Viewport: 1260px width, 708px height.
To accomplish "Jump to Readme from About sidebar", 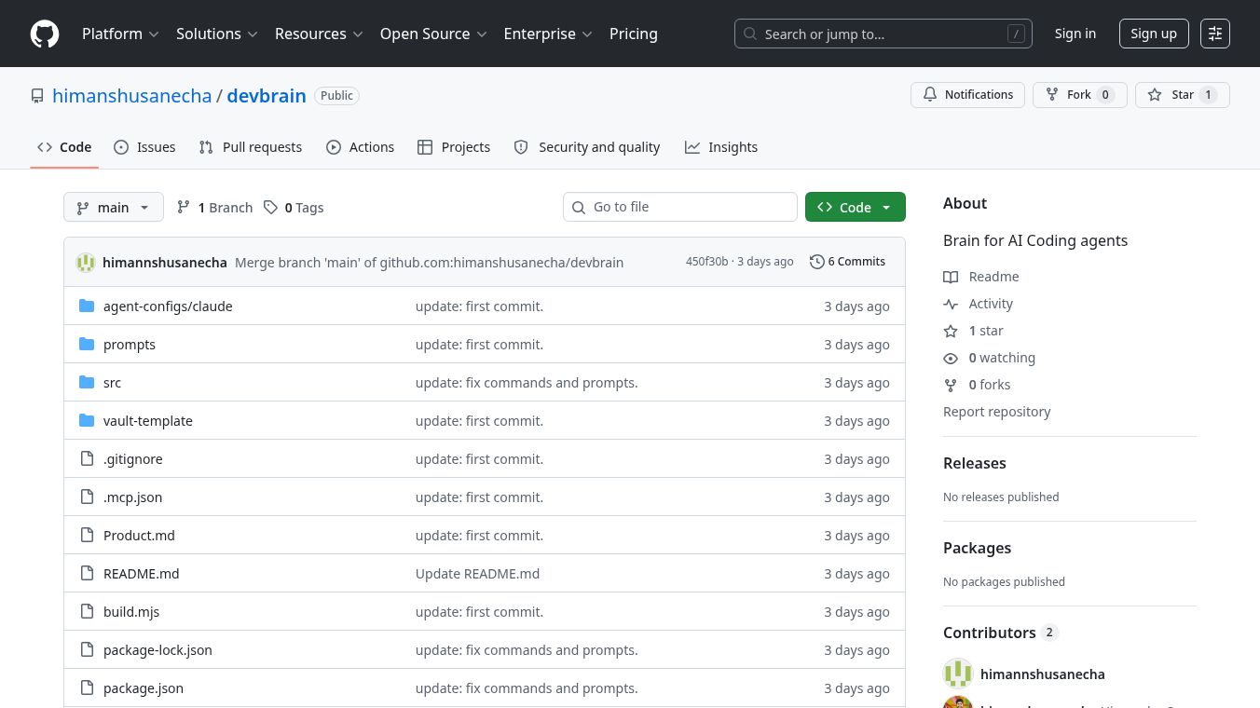I will [981, 277].
